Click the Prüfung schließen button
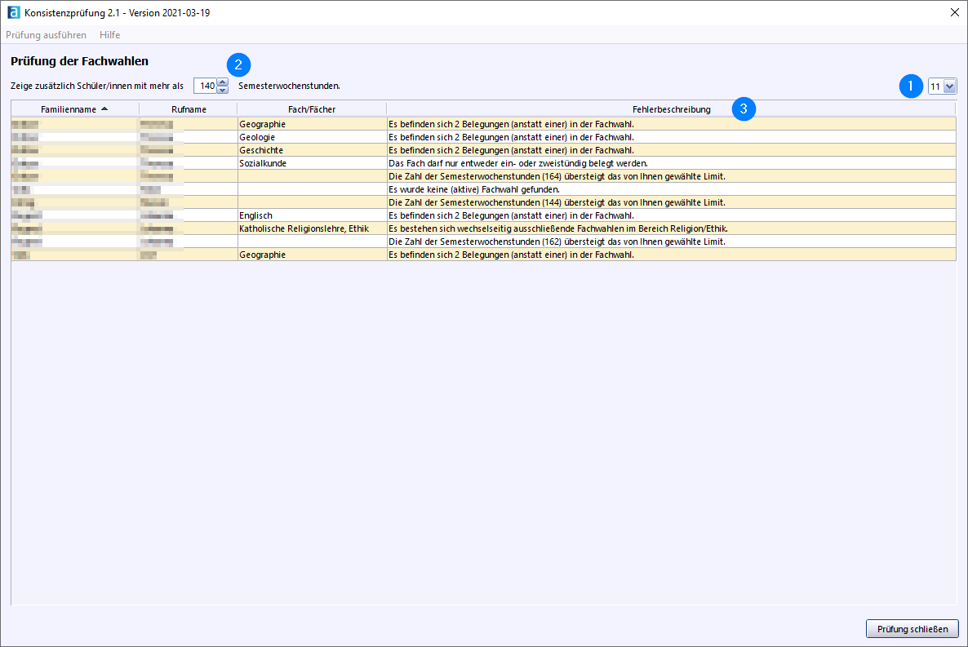 (x=912, y=629)
